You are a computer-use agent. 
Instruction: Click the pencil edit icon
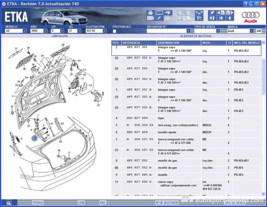[159, 18]
